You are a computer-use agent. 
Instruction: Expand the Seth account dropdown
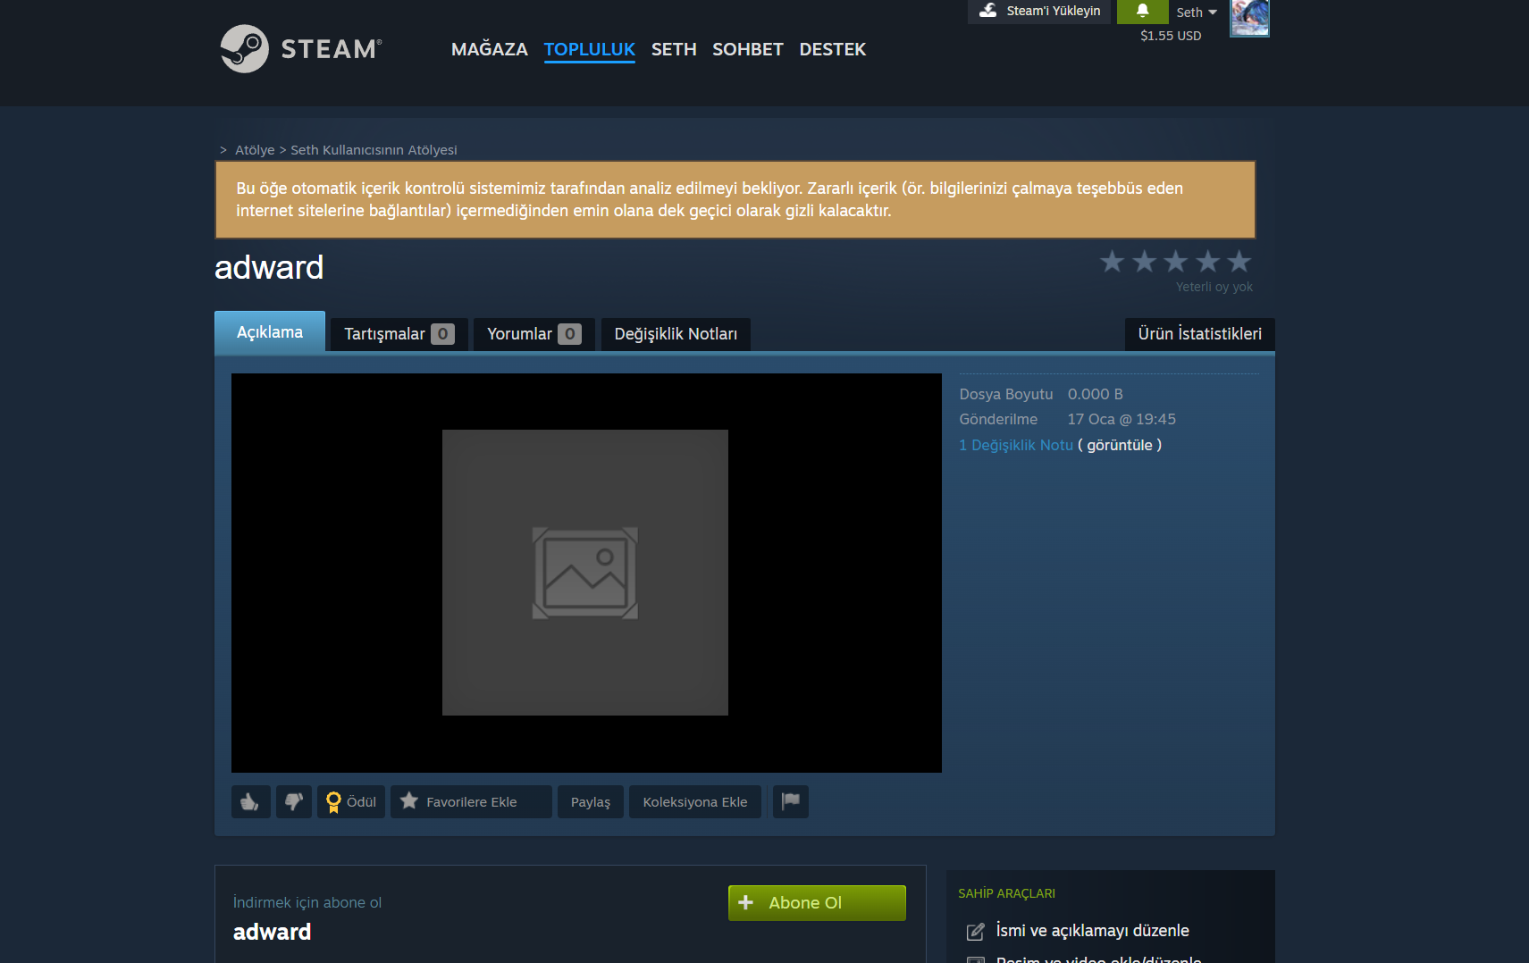[1197, 13]
